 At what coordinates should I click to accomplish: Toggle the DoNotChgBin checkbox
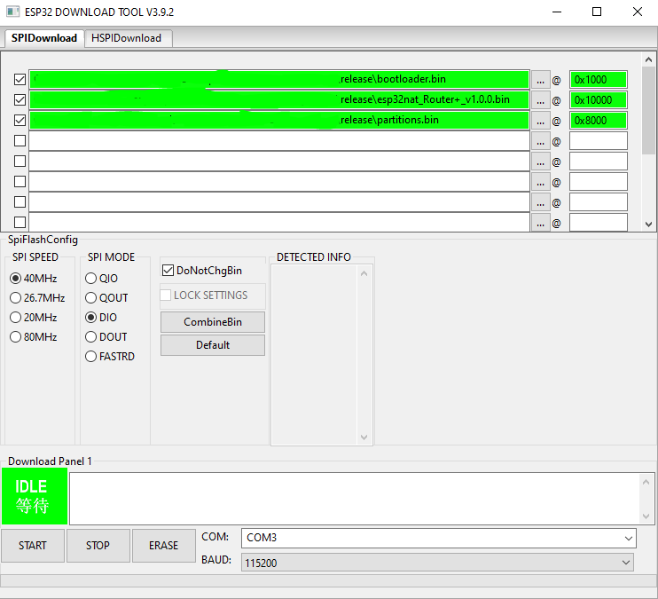(x=168, y=271)
